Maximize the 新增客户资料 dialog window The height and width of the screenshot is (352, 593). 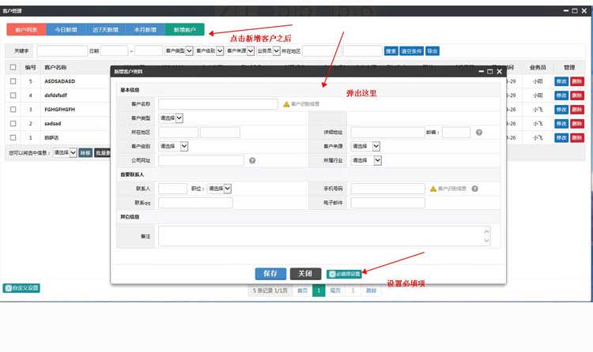tap(490, 72)
